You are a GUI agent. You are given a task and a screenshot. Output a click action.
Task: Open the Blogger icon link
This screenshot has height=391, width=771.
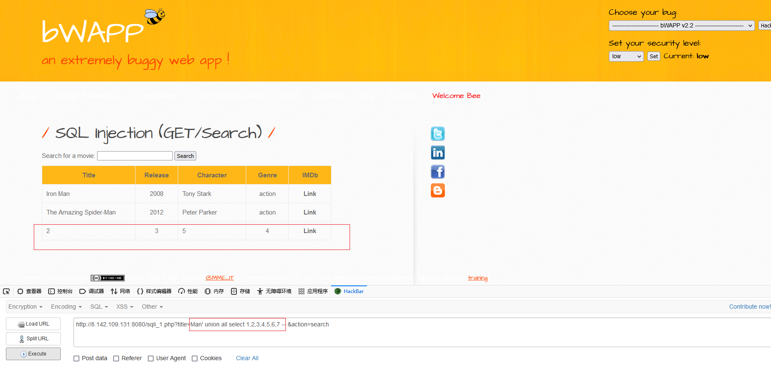click(438, 191)
